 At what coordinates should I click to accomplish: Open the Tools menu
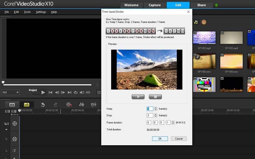point(27,12)
